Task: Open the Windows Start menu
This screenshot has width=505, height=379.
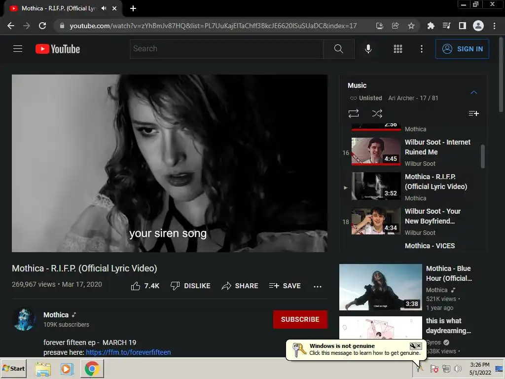Action: click(13, 368)
